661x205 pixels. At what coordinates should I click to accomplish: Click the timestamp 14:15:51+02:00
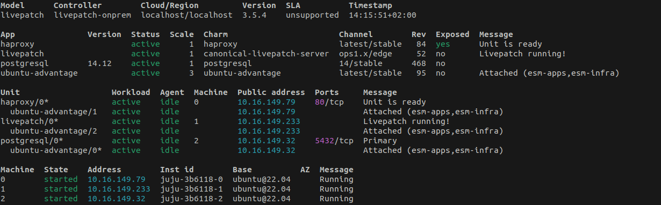[x=382, y=15]
